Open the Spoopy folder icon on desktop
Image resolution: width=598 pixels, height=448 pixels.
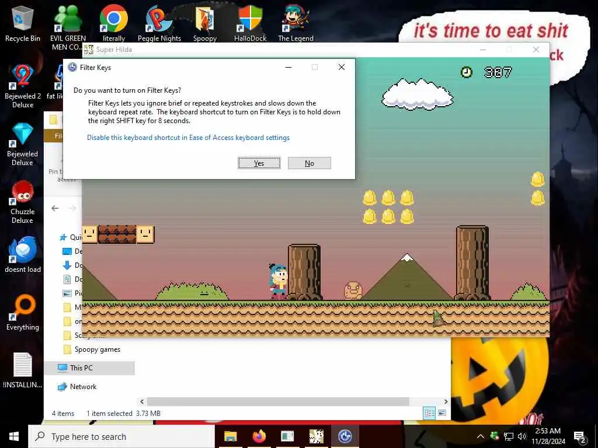205,23
